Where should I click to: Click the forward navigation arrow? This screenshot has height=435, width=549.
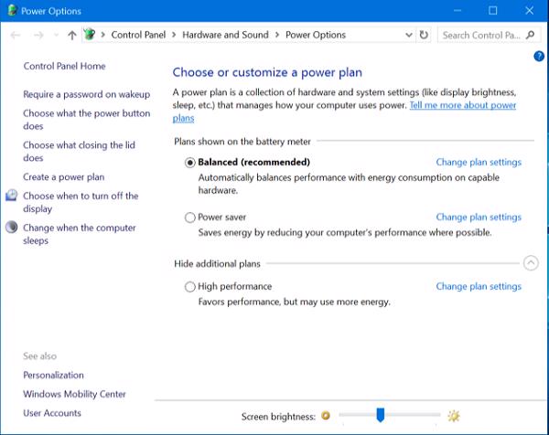(38, 35)
